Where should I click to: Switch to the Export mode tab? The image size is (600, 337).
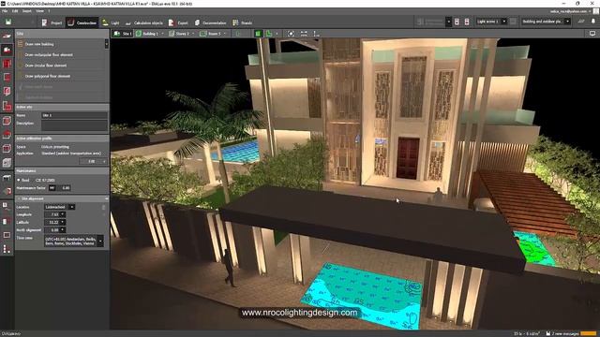(x=178, y=22)
